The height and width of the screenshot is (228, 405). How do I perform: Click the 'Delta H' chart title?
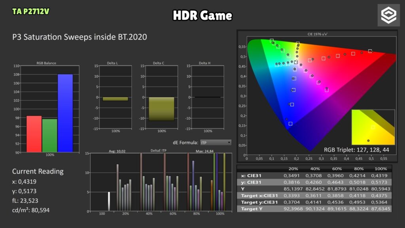tap(204, 63)
